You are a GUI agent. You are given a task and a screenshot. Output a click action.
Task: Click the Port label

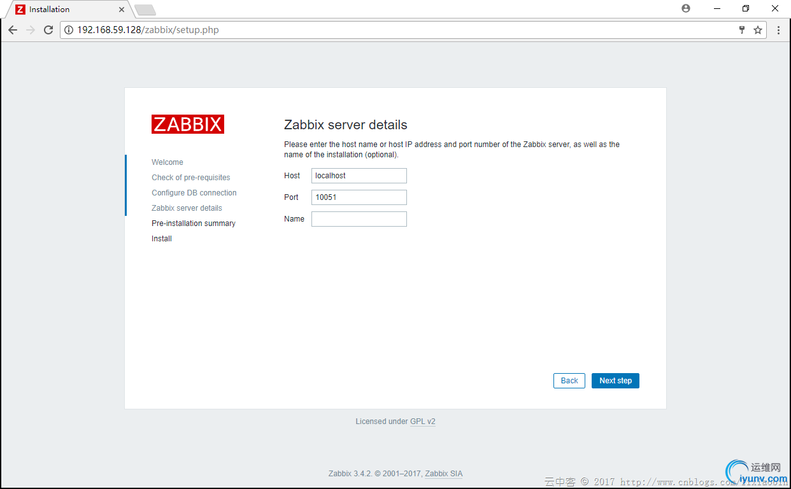coord(291,197)
